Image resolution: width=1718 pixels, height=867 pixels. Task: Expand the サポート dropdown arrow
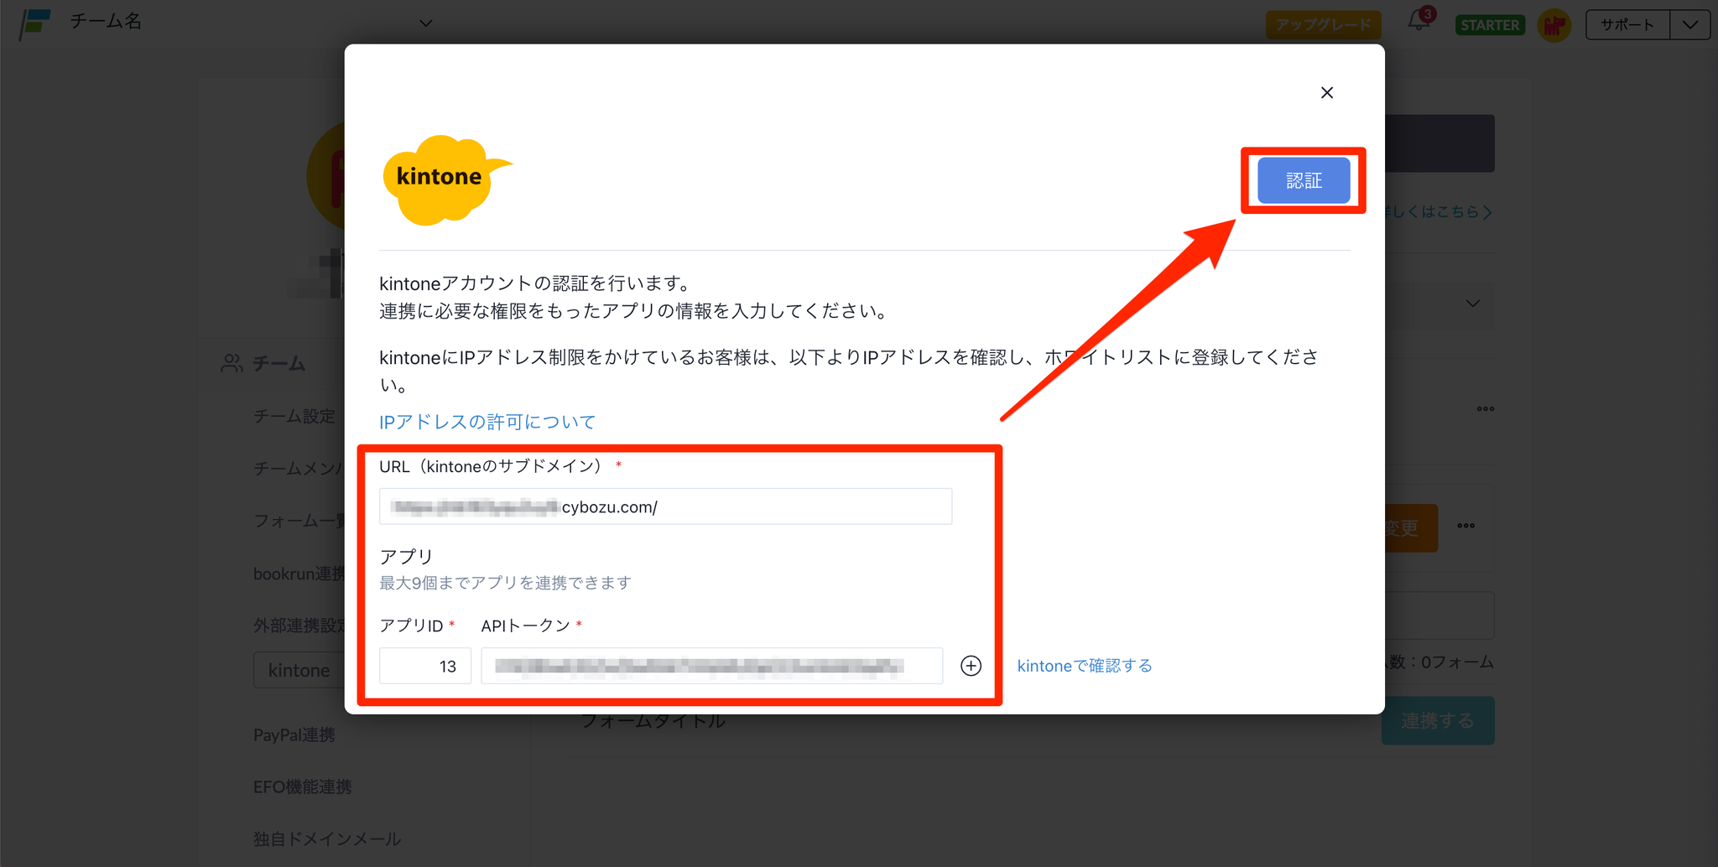(1689, 24)
